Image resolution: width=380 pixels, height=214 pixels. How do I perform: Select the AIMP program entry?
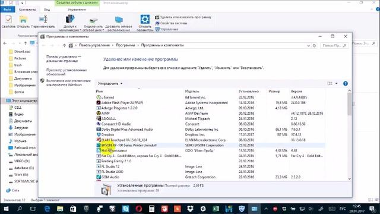pyautogui.click(x=210, y=114)
